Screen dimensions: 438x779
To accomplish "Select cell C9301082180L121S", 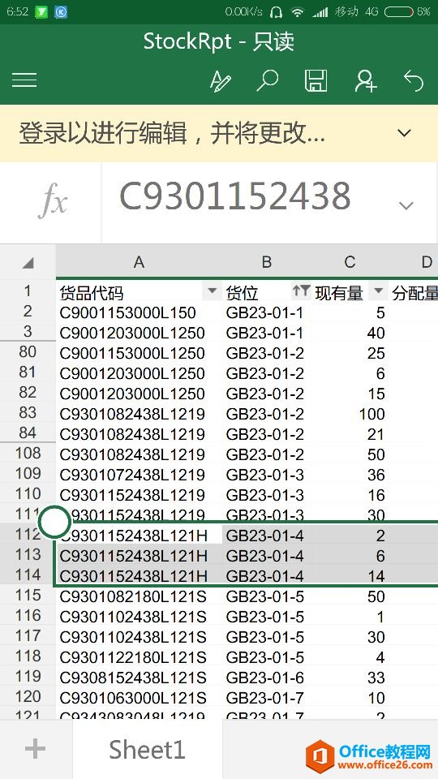I will coord(139,596).
